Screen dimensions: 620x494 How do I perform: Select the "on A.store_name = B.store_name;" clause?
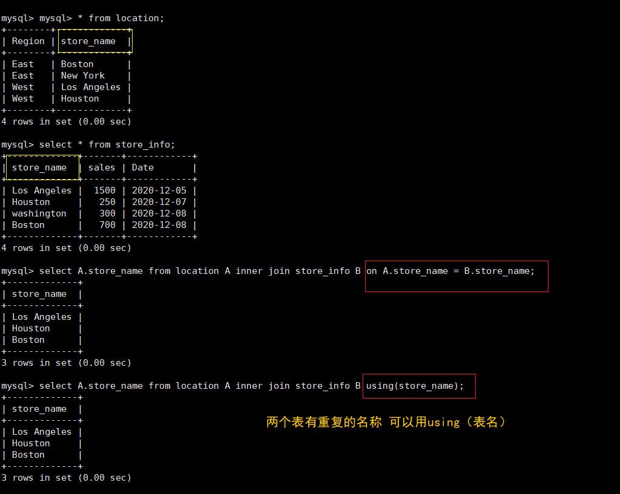pos(450,271)
